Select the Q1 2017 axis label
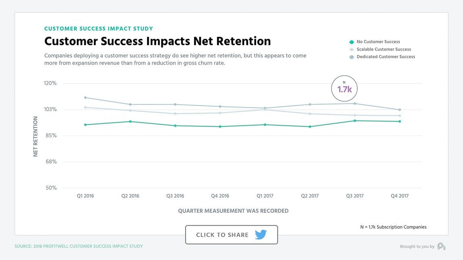Viewport: 463px width, 260px height. click(x=265, y=196)
